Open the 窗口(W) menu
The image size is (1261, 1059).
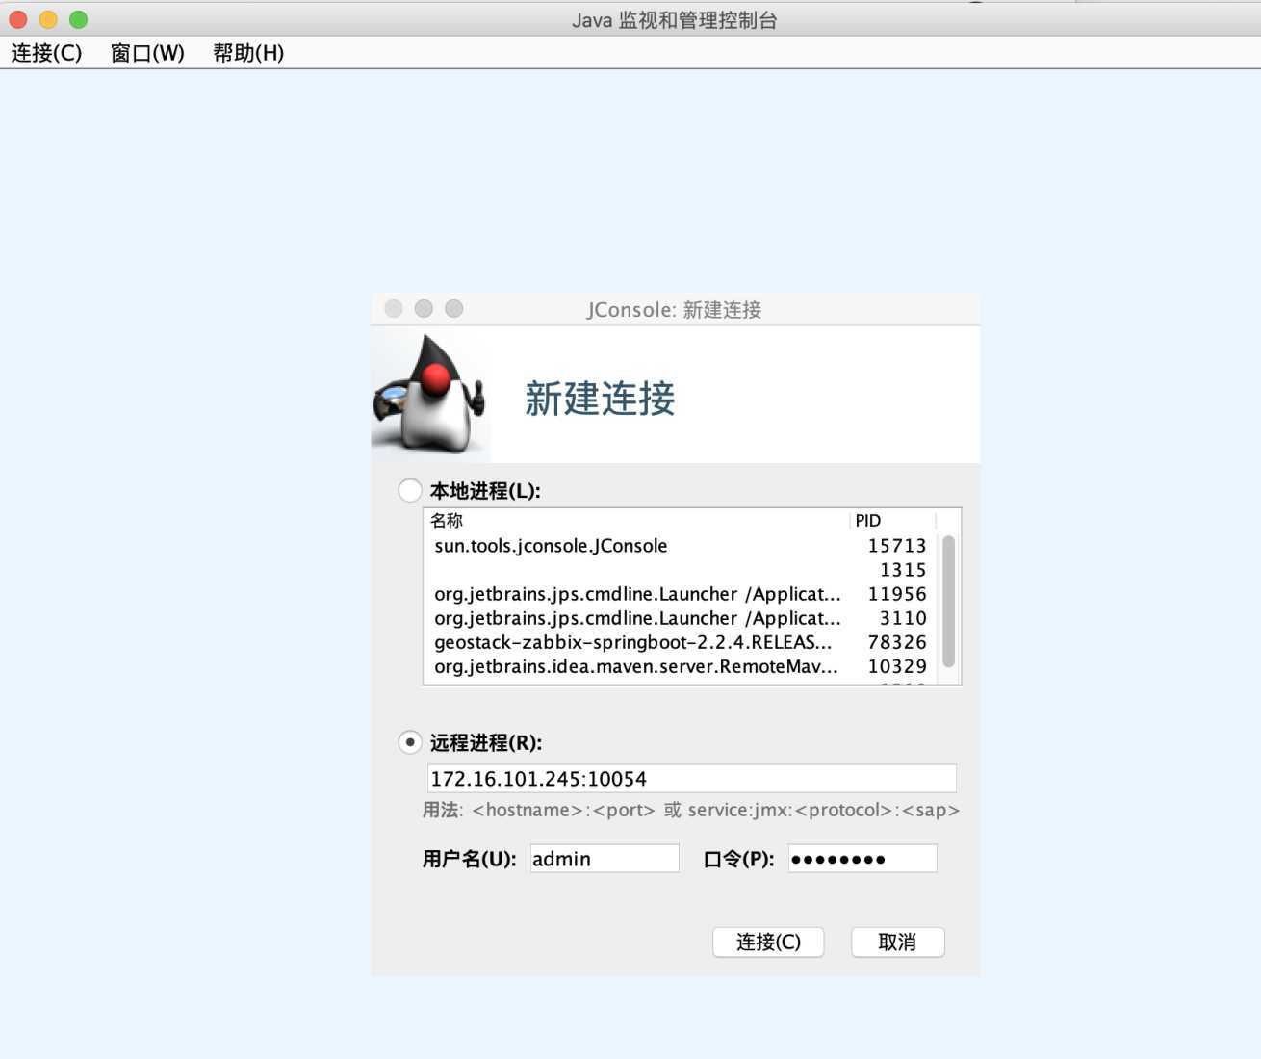[x=147, y=53]
